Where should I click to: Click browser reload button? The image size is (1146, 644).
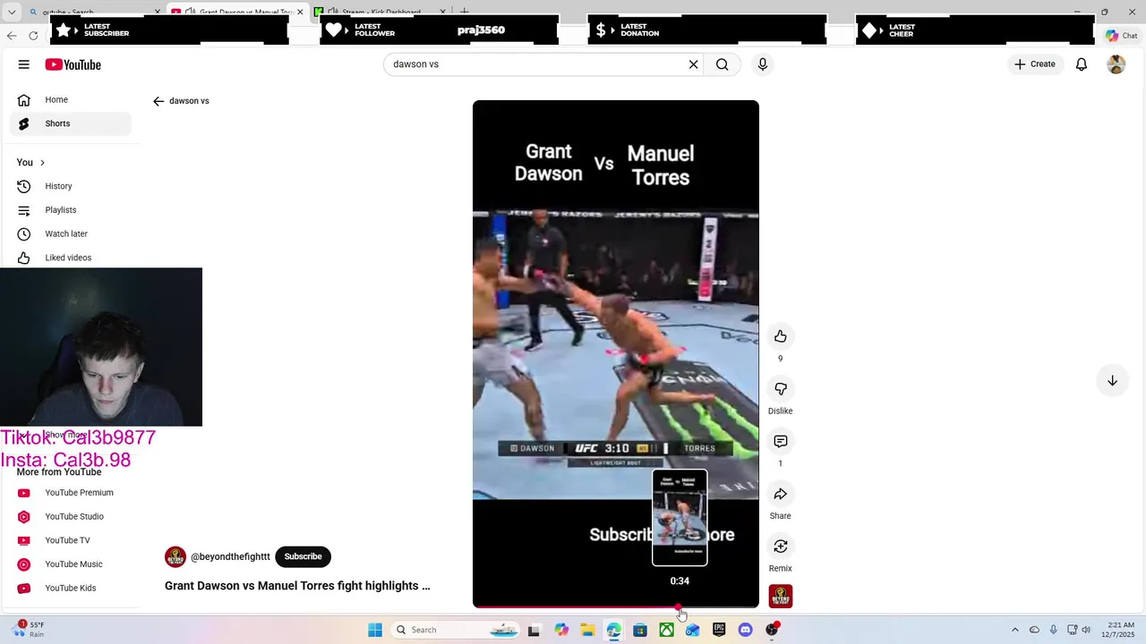[33, 36]
